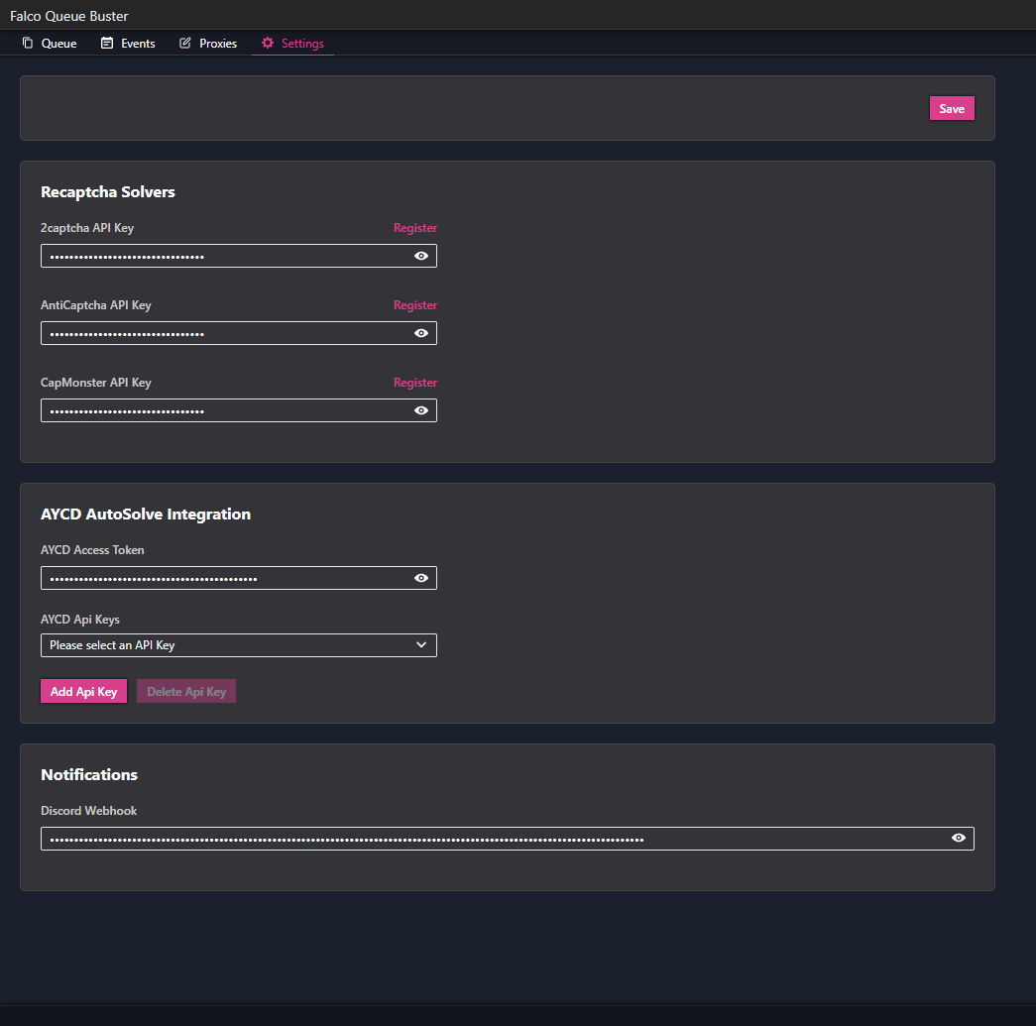Open the Queue tab
Image resolution: width=1036 pixels, height=1026 pixels.
(50, 43)
